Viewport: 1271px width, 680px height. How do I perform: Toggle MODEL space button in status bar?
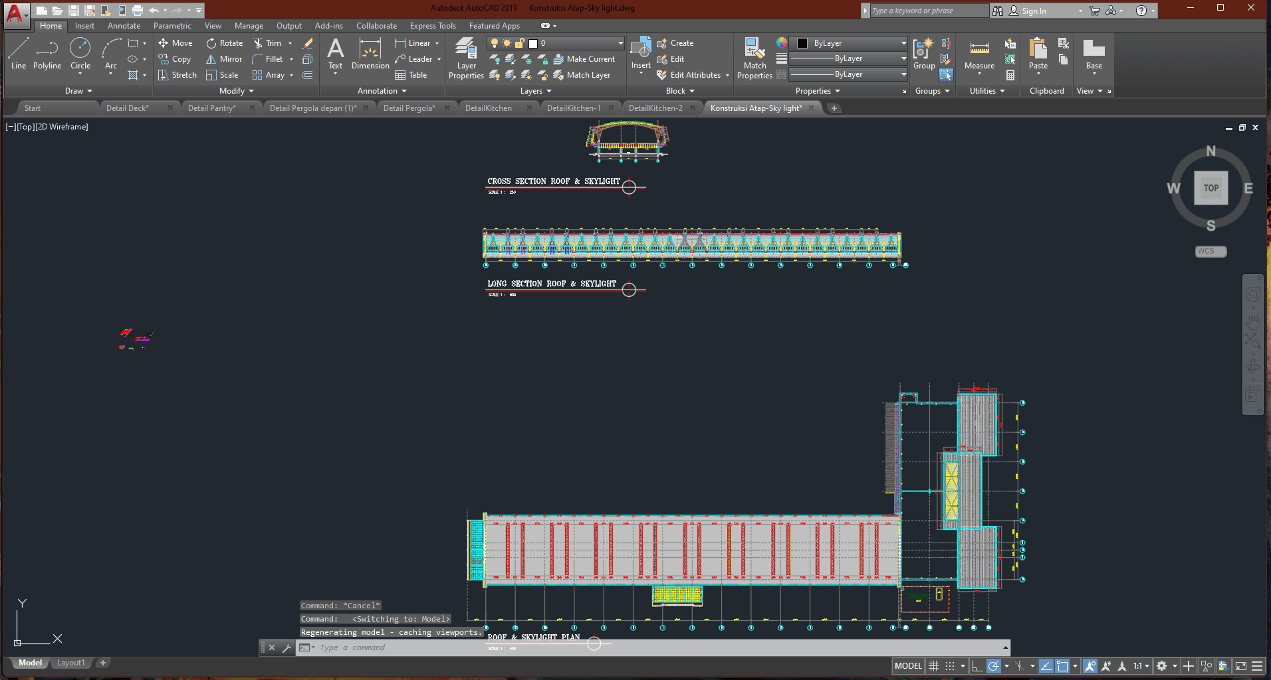[x=908, y=666]
